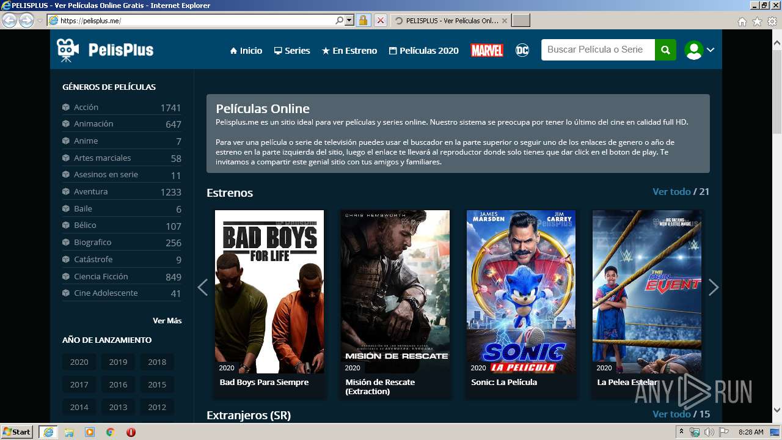This screenshot has height=440, width=782.
Task: Select Asesinos en serie genre
Action: point(122,175)
